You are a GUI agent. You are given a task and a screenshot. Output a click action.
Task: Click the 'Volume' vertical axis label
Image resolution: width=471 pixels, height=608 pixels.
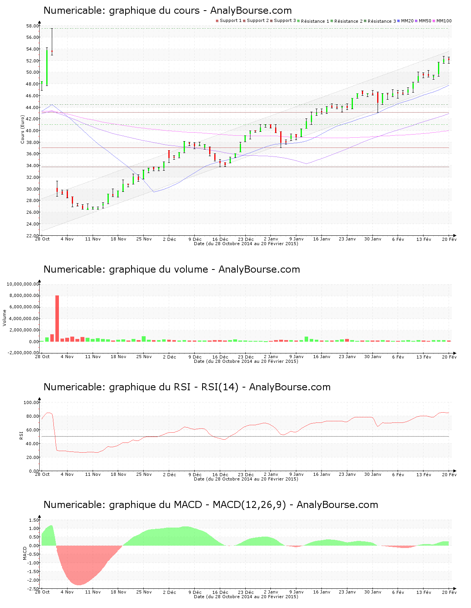(x=5, y=318)
